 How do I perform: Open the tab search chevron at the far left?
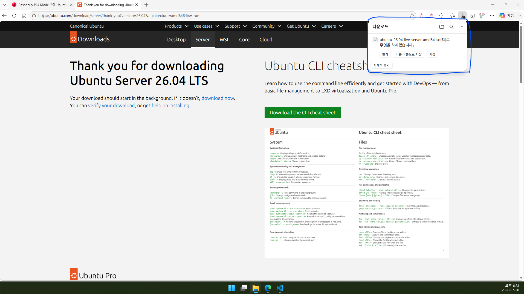point(4,5)
